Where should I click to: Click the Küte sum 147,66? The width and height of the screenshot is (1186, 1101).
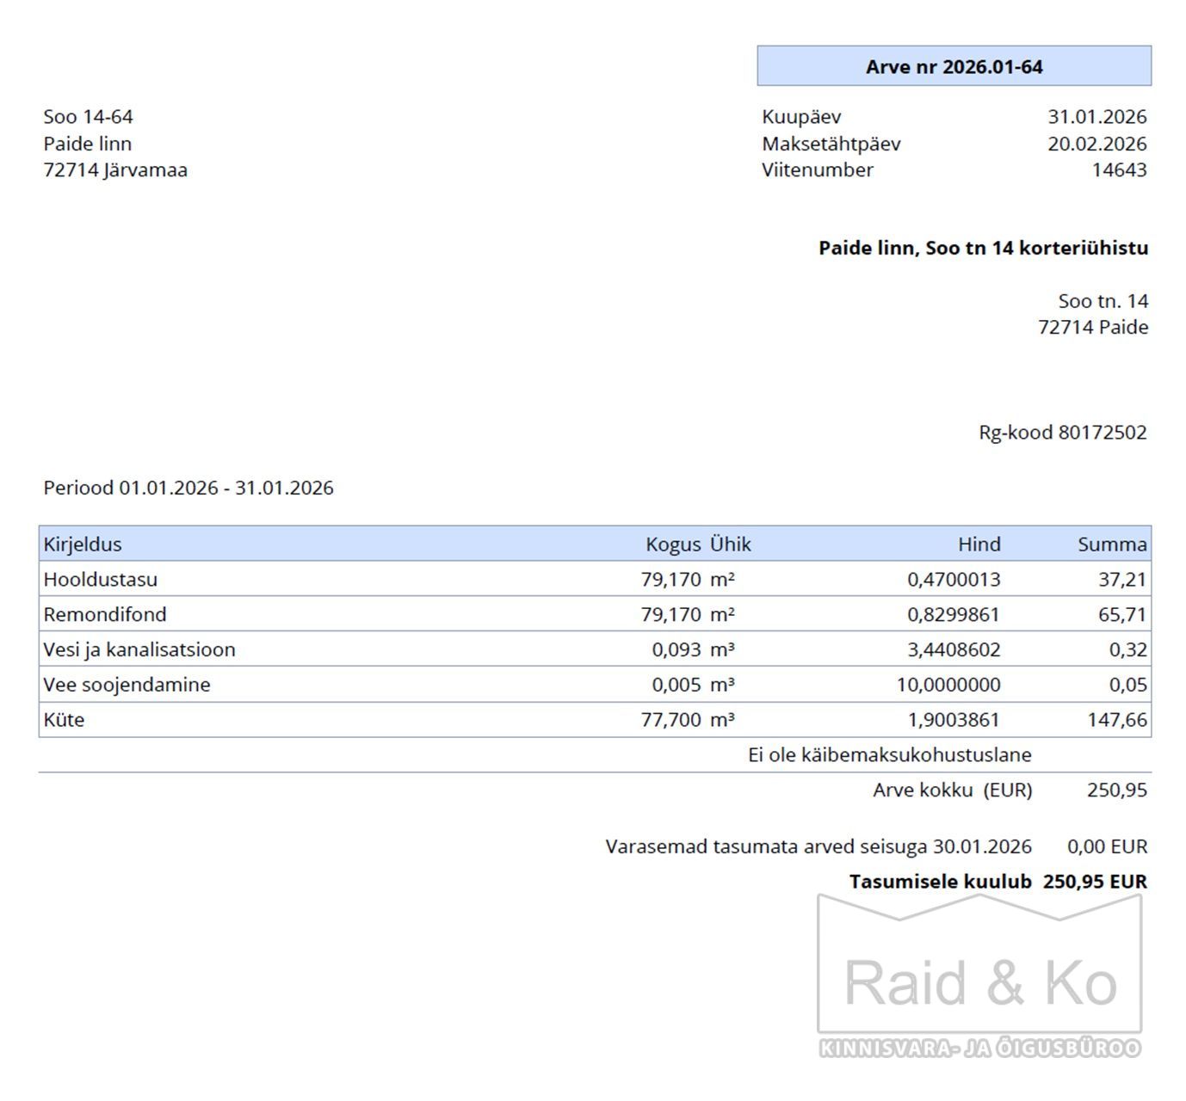(1116, 720)
